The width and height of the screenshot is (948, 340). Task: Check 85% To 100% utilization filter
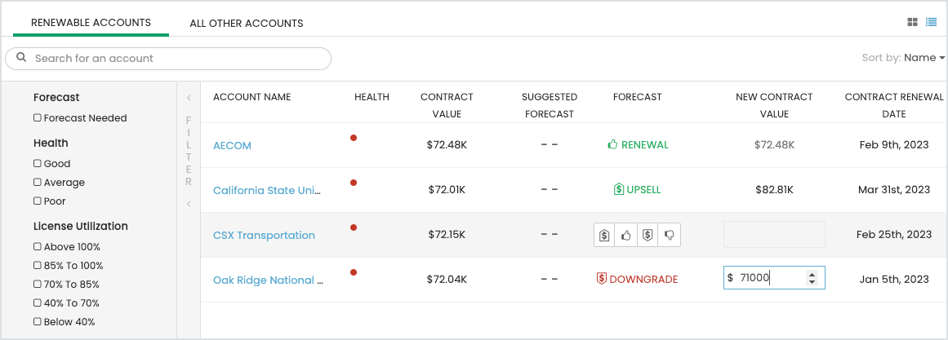(x=38, y=265)
